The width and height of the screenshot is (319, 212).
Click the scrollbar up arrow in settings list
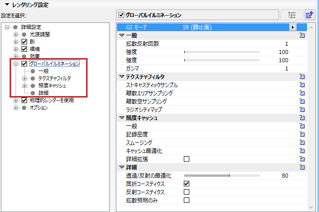[x=311, y=27]
